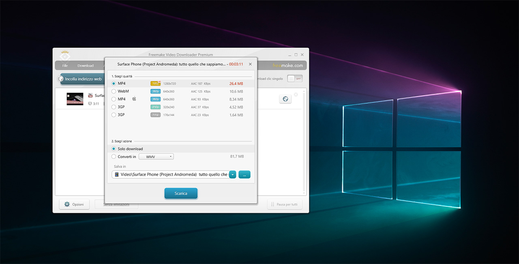Click the 240p quality badge

156,107
